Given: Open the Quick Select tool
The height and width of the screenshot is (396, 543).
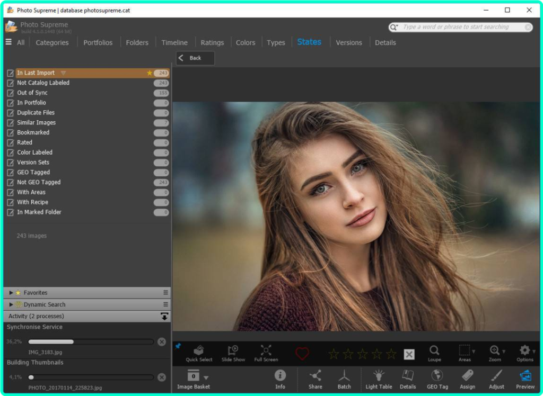Looking at the screenshot, I should pos(199,353).
